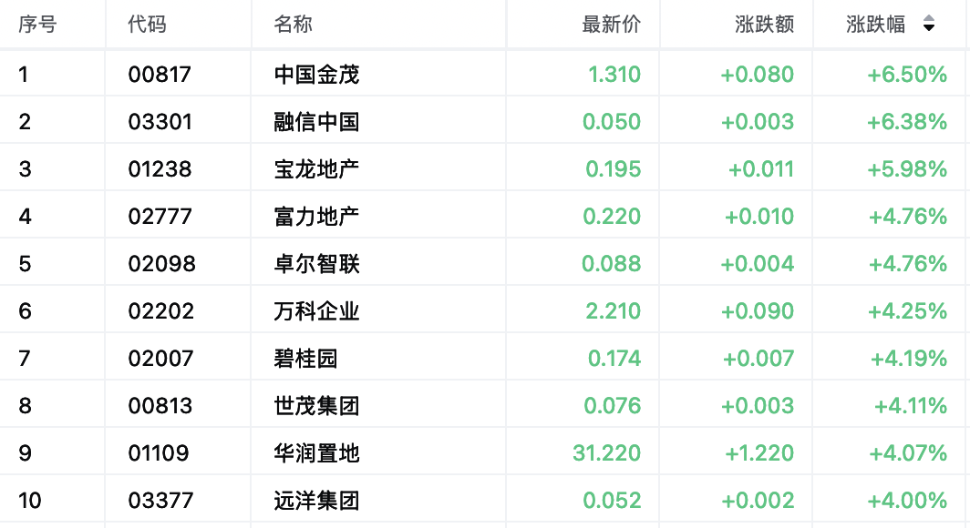The height and width of the screenshot is (528, 970).
Task: Click the 最新价 column header
Action: pos(611,24)
